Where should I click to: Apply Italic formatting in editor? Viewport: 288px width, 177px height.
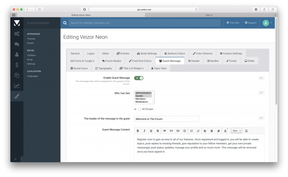point(144,131)
